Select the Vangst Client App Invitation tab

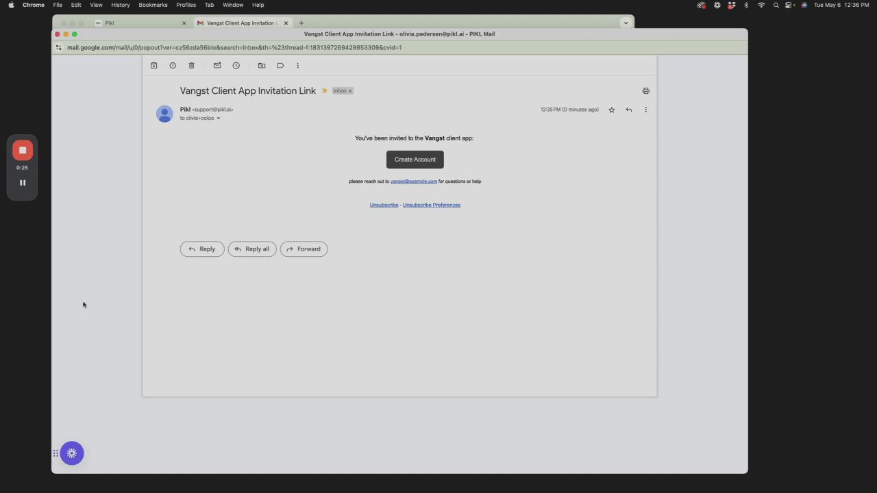242,23
